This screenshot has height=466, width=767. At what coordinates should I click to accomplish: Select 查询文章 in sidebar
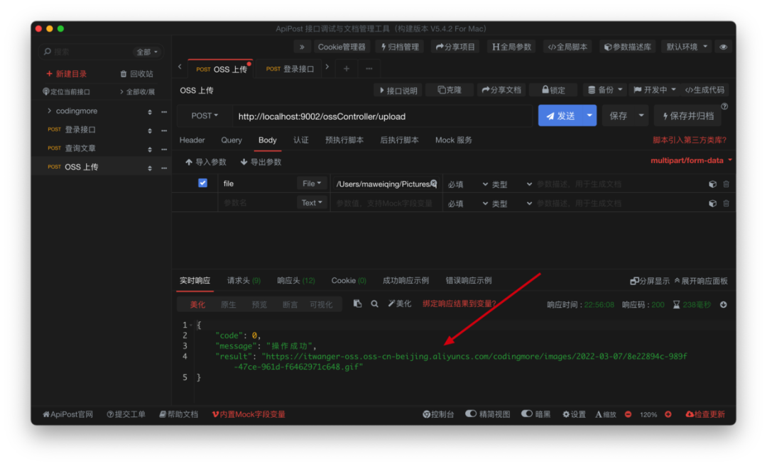80,148
